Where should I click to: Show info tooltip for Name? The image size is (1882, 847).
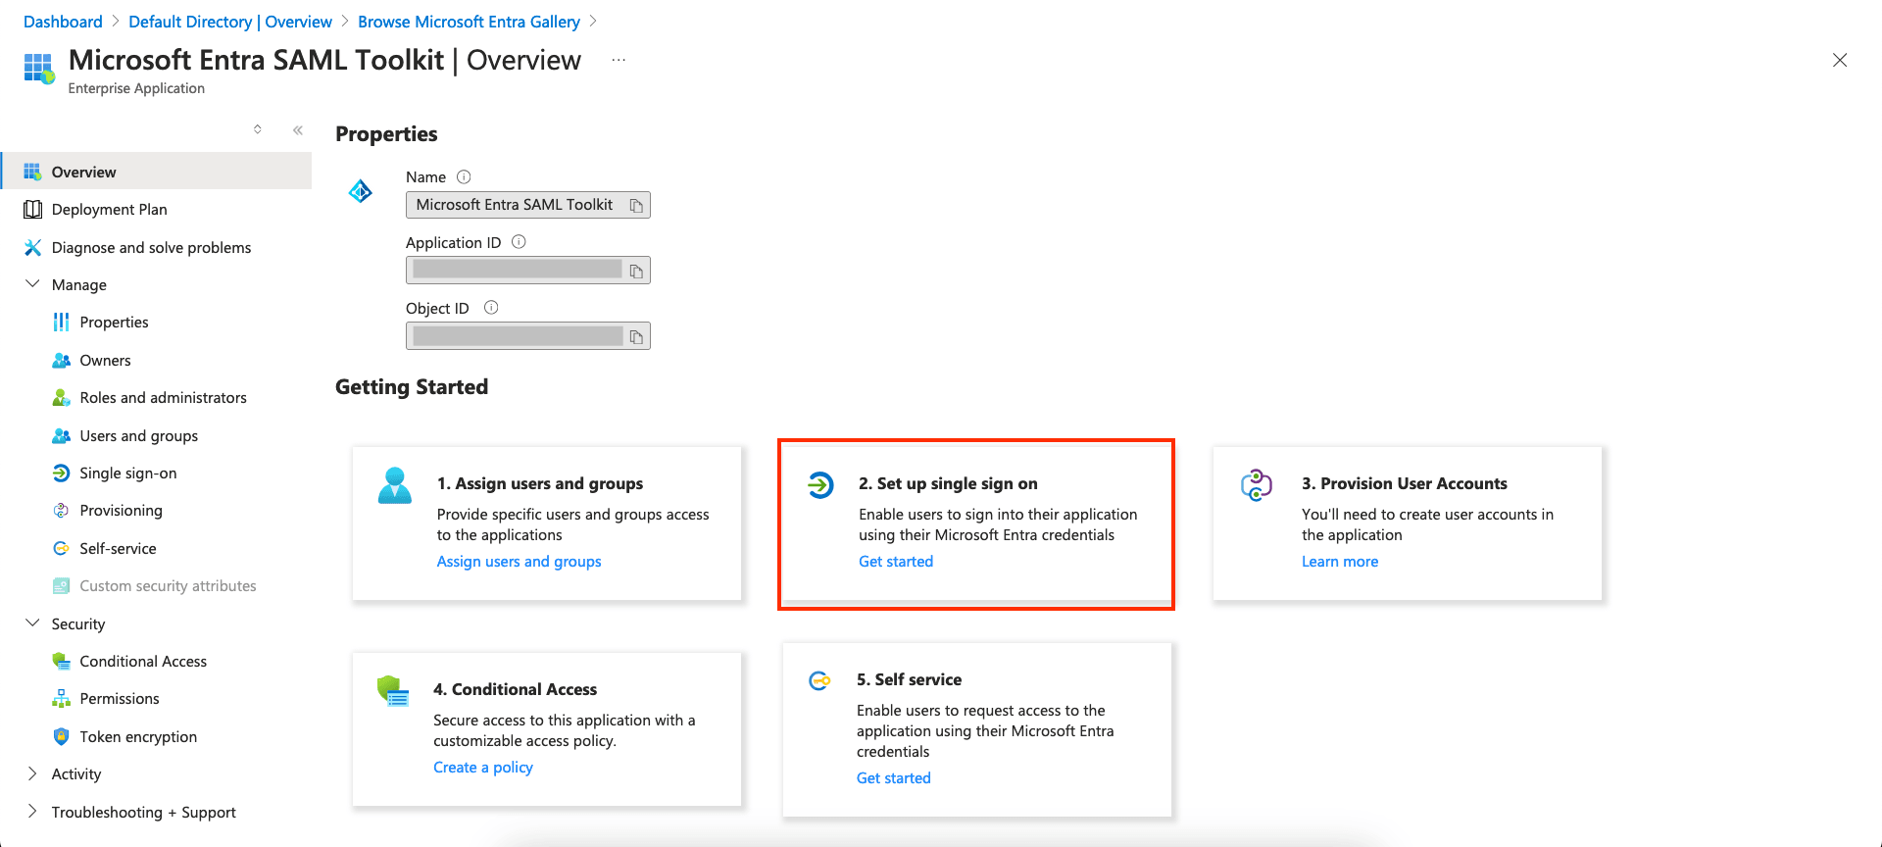(x=465, y=177)
